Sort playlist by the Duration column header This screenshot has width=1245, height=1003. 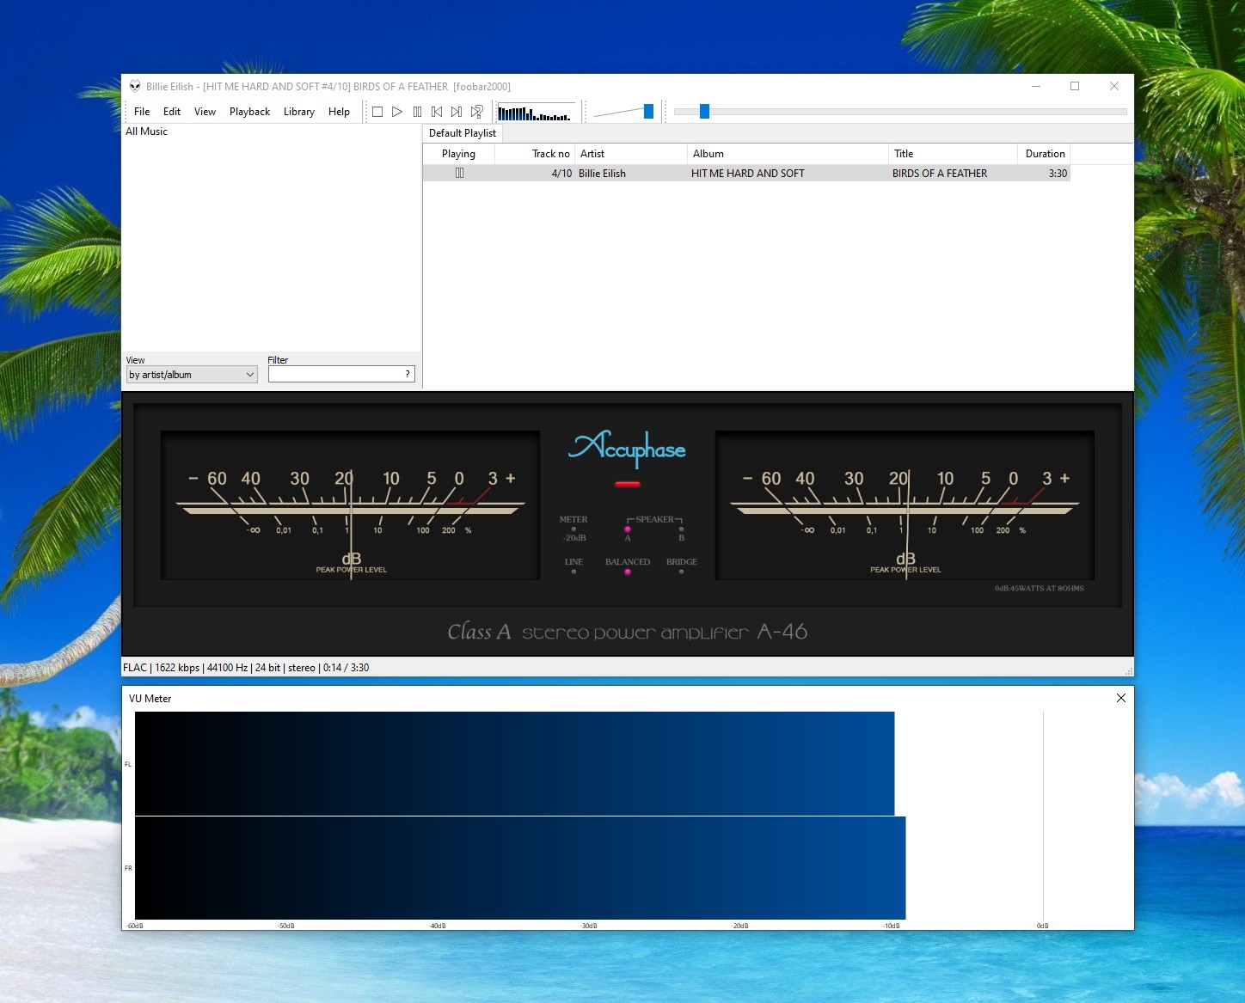(x=1044, y=154)
